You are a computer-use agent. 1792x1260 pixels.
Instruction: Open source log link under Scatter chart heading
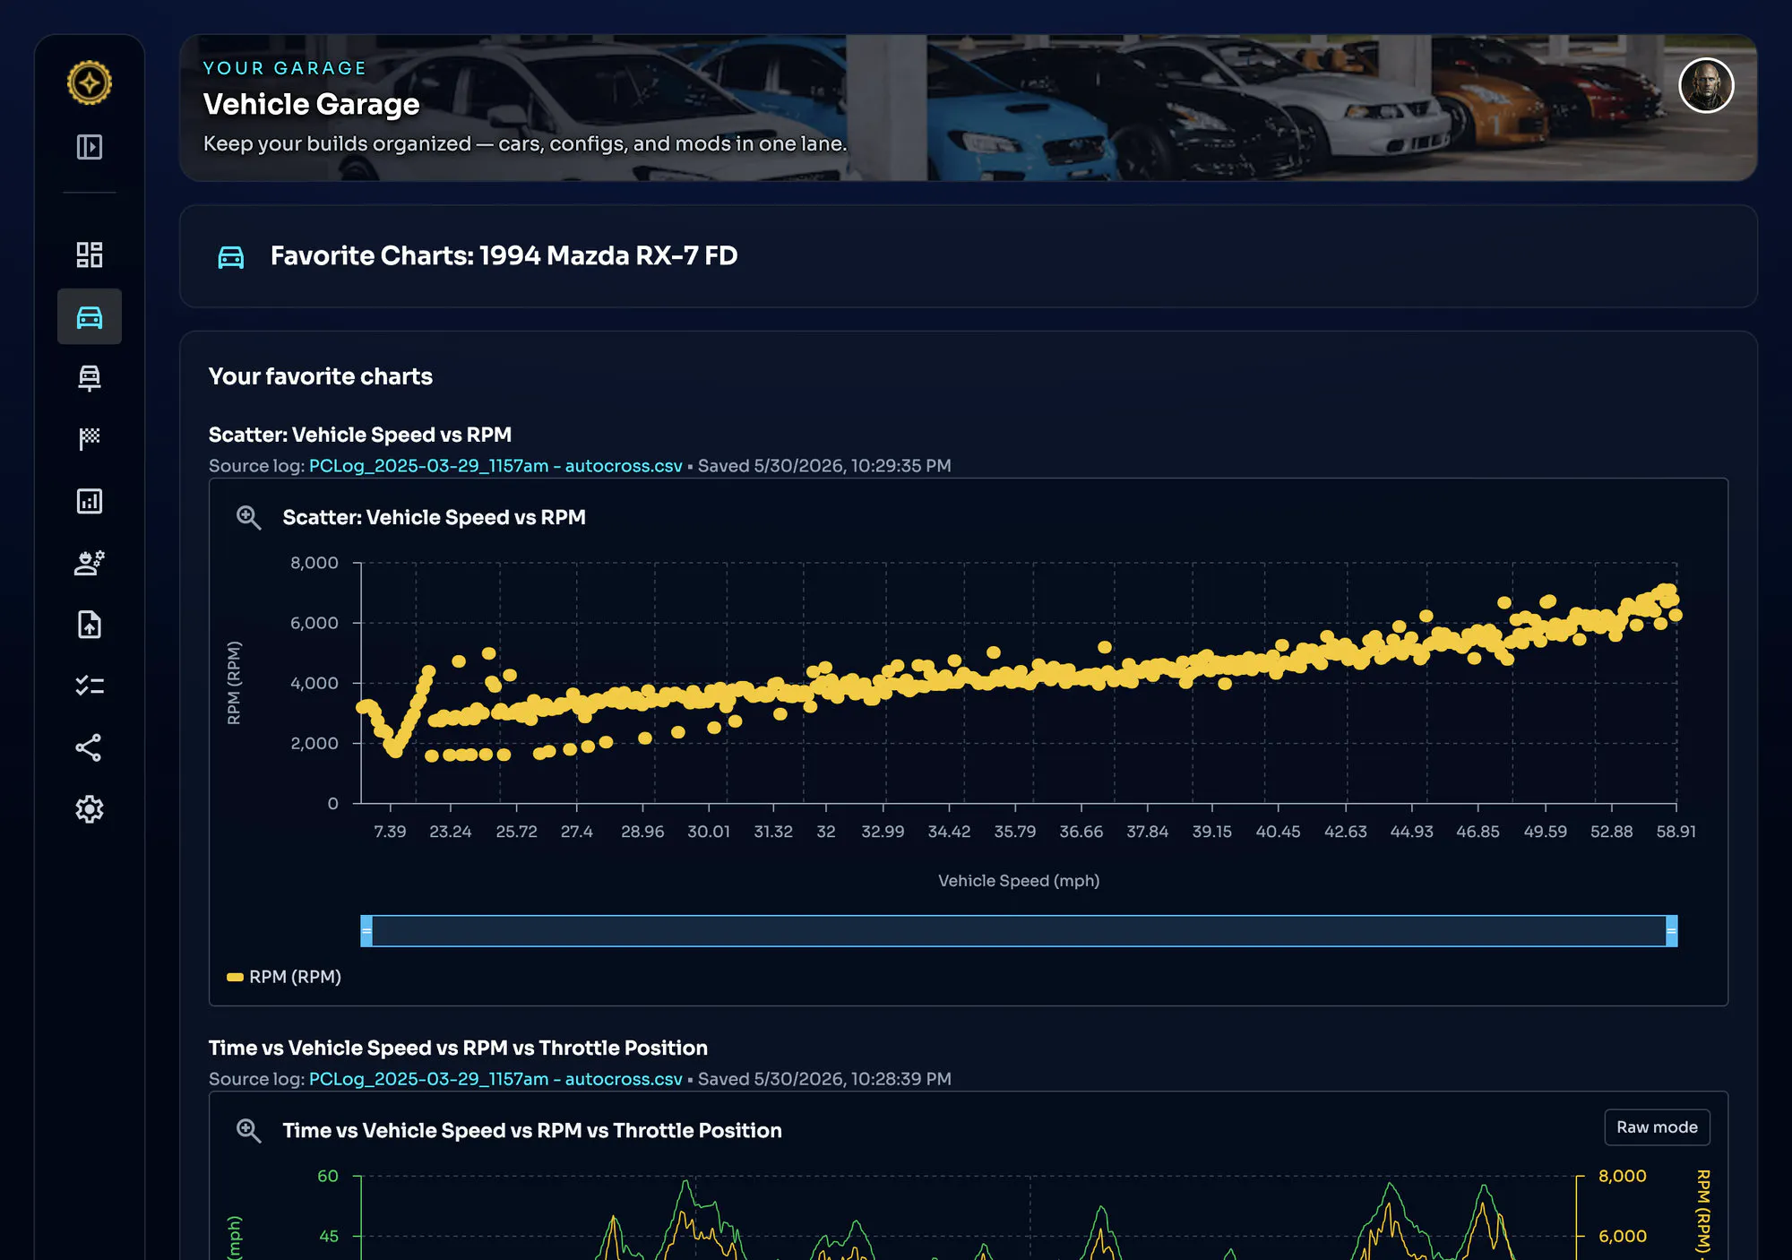[495, 466]
